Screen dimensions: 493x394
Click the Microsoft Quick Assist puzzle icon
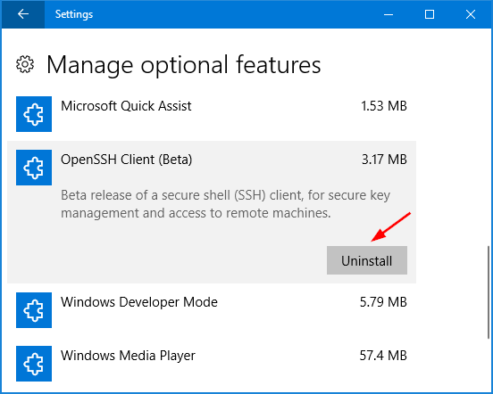[34, 114]
